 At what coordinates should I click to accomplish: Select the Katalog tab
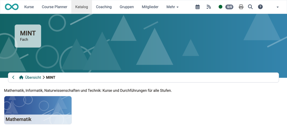click(x=82, y=7)
